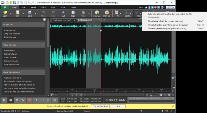Open the dropdown arrow next to New

(x=23, y=14)
